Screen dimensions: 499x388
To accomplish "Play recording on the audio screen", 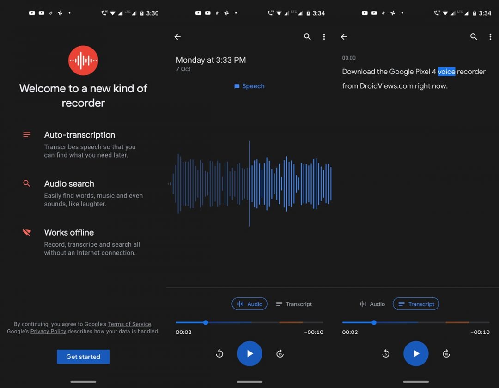I will click(x=249, y=353).
